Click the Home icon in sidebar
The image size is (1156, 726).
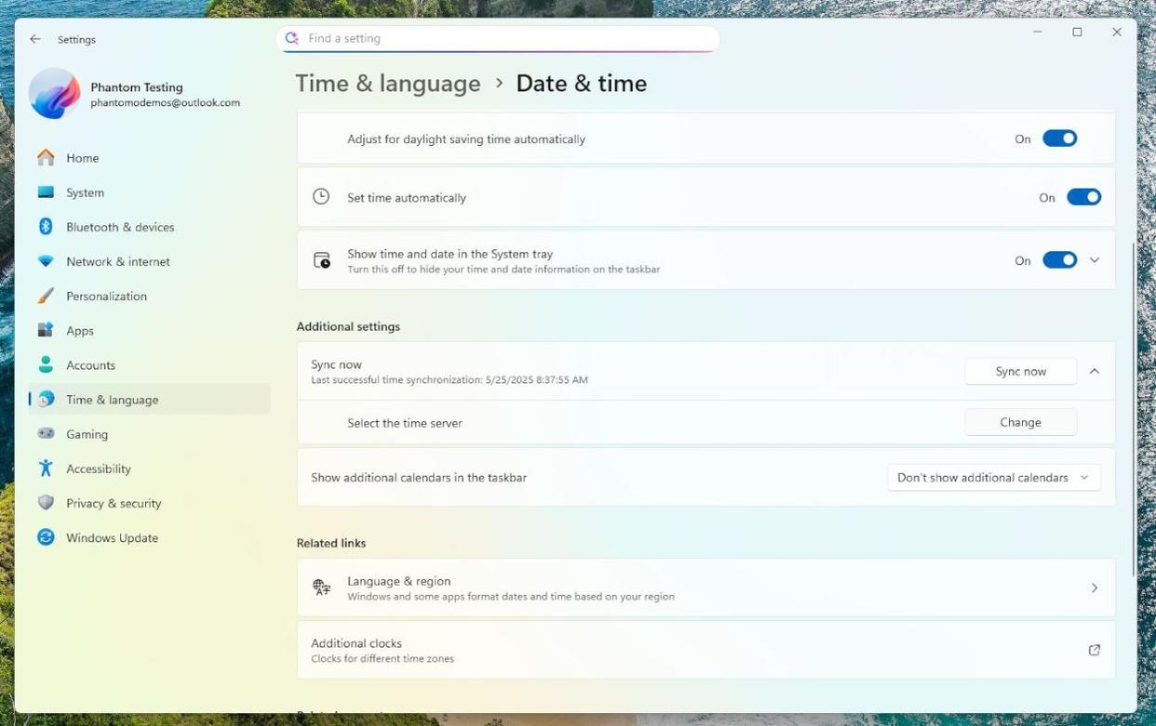pyautogui.click(x=46, y=158)
